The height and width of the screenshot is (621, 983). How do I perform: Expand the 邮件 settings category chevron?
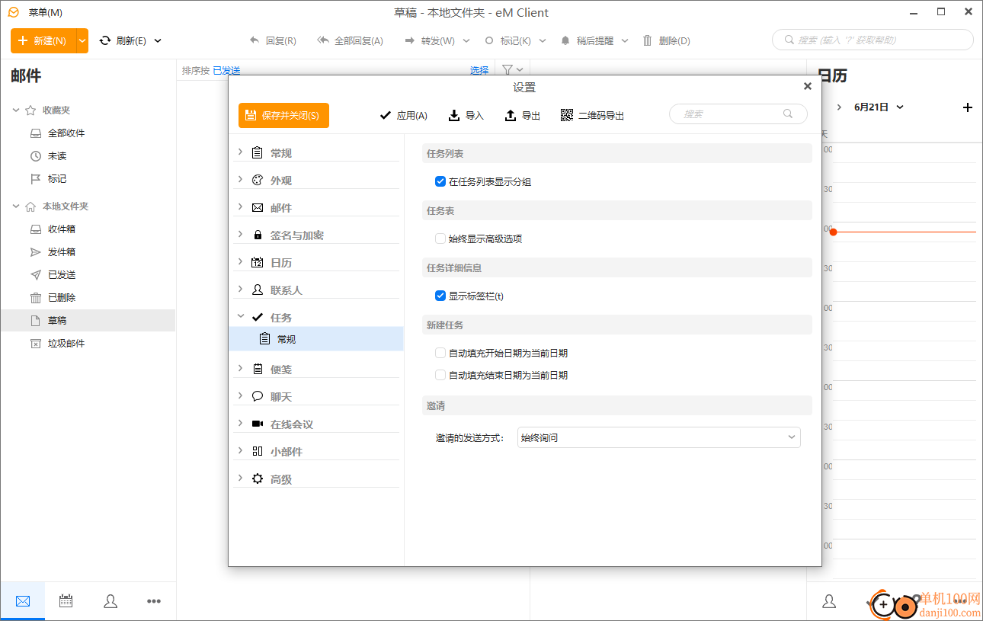240,207
